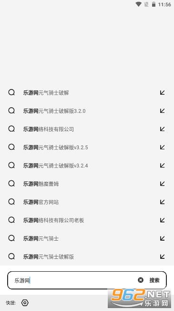Tap fill arrow beside 乐游网元气骑士破解版v3.2.5
This screenshot has width=174, height=311.
[163, 147]
